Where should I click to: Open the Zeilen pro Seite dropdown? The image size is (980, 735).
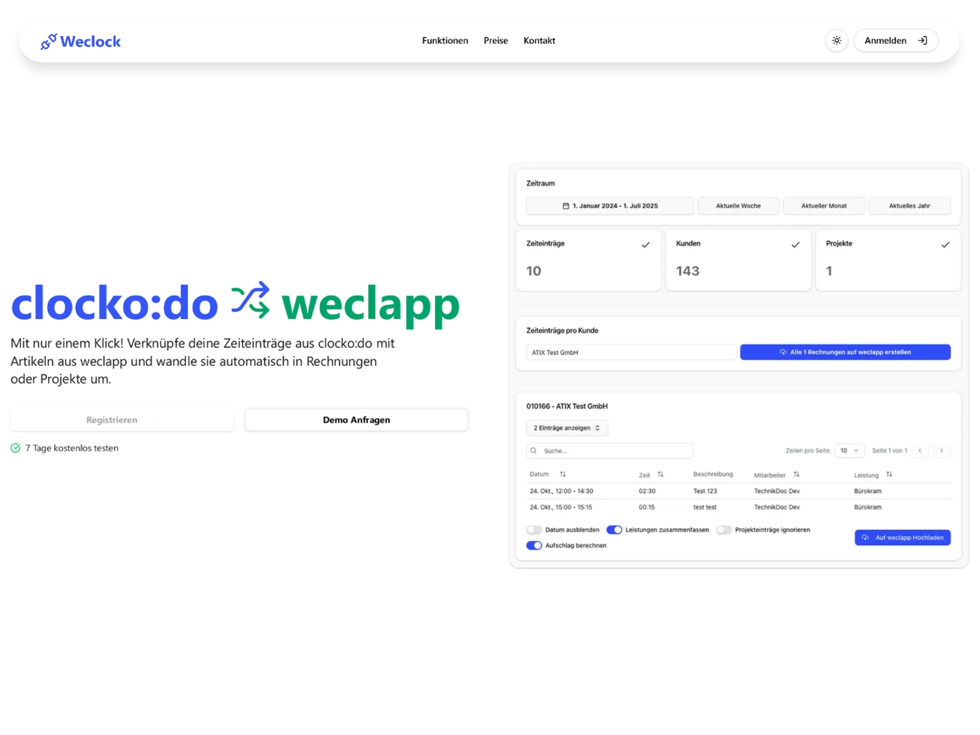click(x=849, y=451)
